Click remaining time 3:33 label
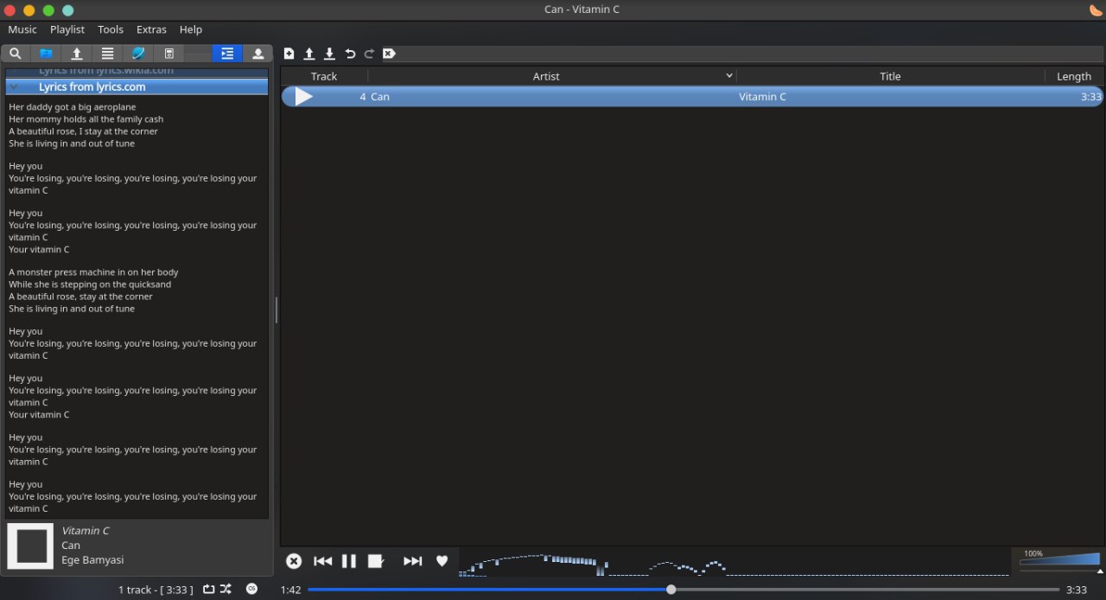Screen dimensions: 1106x600 pyautogui.click(x=1077, y=590)
